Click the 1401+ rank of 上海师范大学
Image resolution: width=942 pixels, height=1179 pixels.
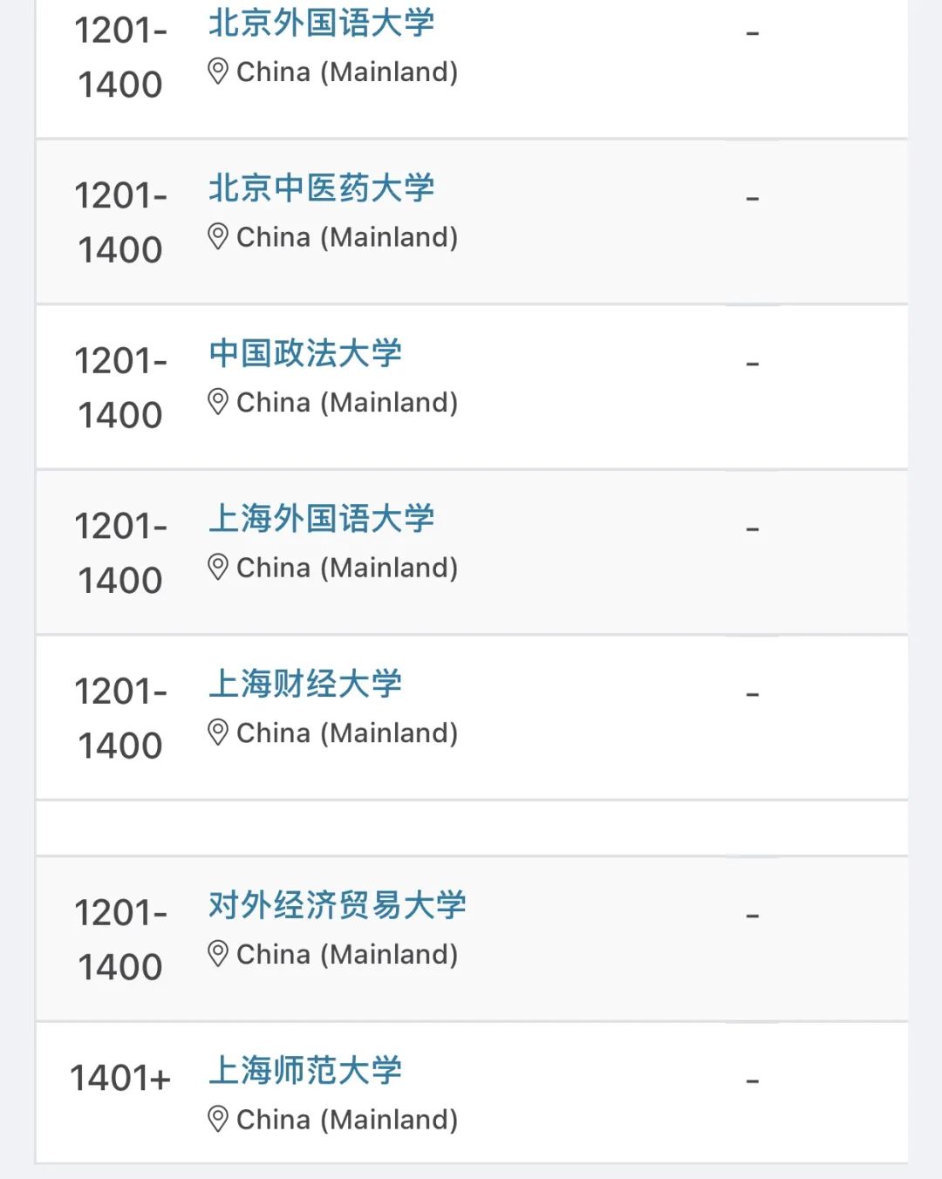[x=120, y=1079]
